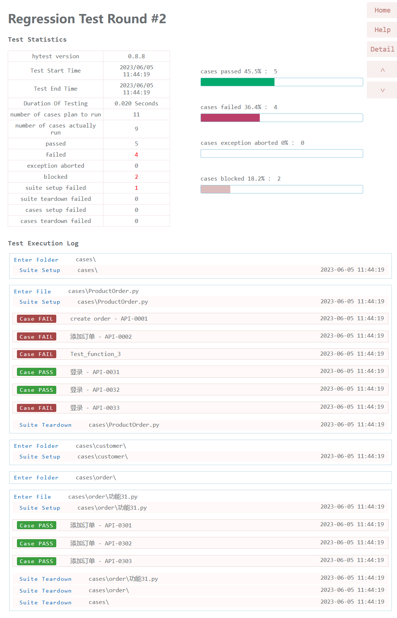Click the hytest version value 0.8.8

coord(137,56)
